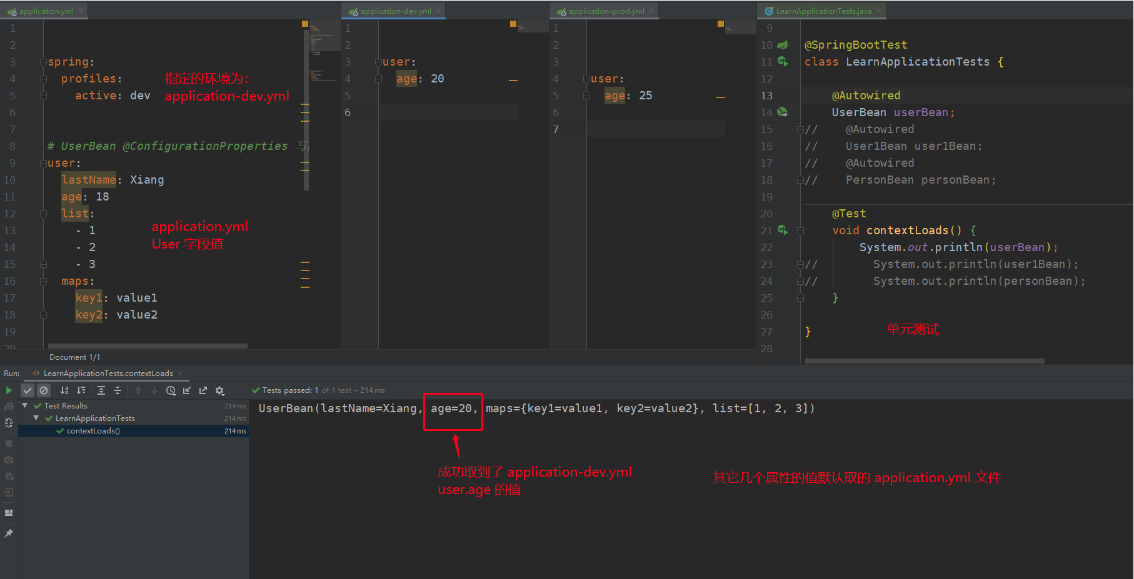Sort tests alphabetically with the a-z icon
The height and width of the screenshot is (579, 1134).
(x=64, y=390)
